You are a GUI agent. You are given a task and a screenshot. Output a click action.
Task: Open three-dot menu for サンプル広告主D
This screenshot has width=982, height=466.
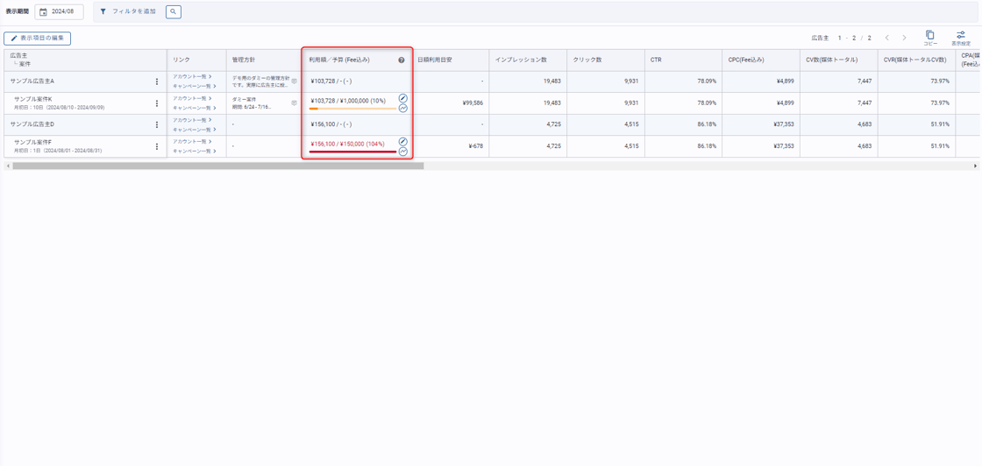[157, 124]
